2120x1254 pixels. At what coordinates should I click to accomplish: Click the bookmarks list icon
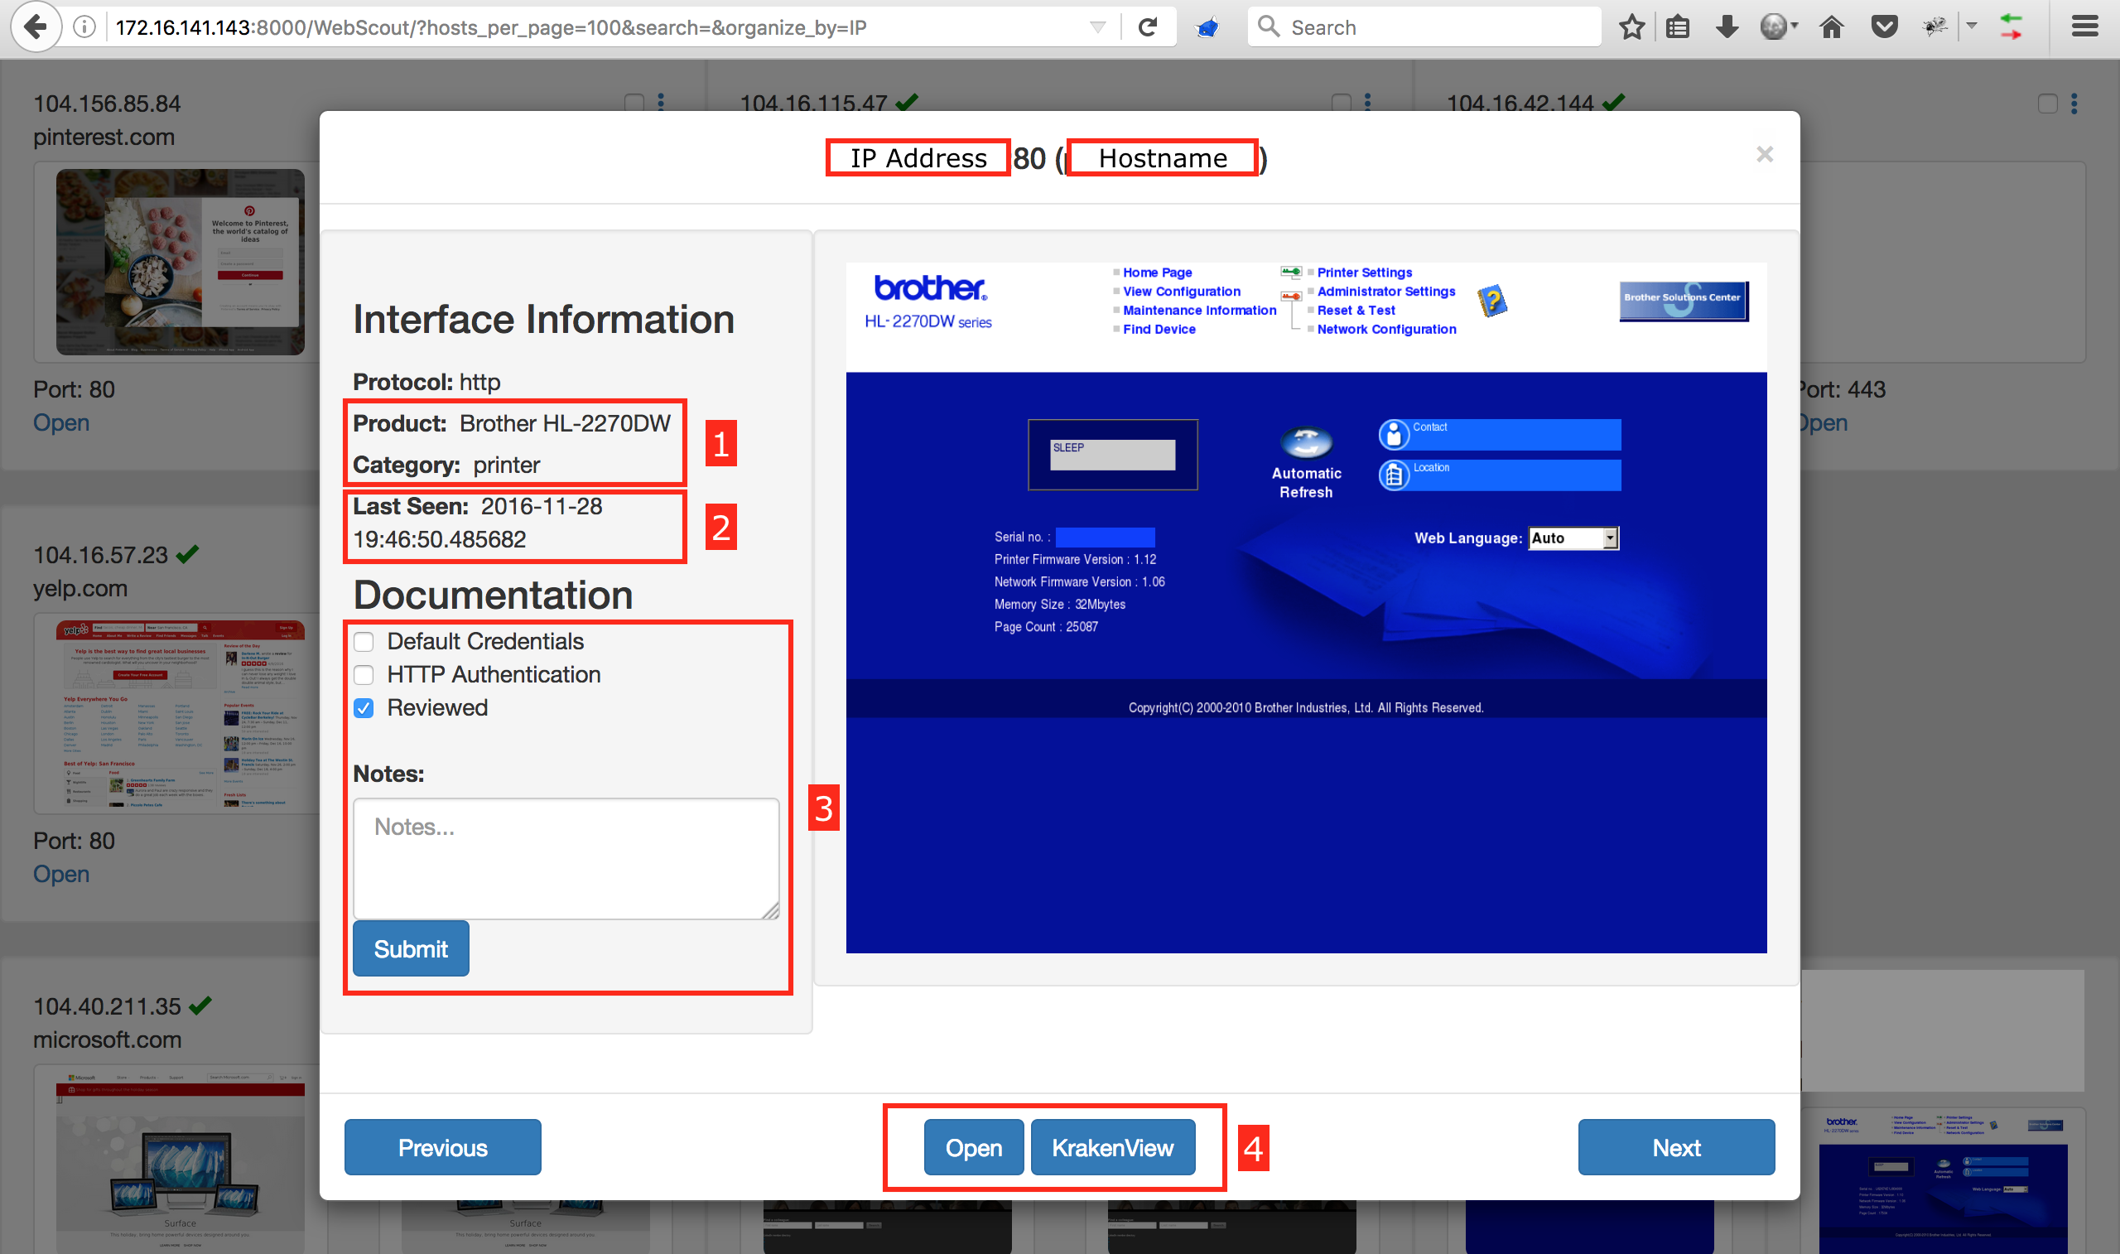click(1678, 27)
